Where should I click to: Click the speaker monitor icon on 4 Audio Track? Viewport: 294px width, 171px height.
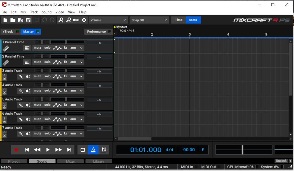pyautogui.click(x=28, y=91)
